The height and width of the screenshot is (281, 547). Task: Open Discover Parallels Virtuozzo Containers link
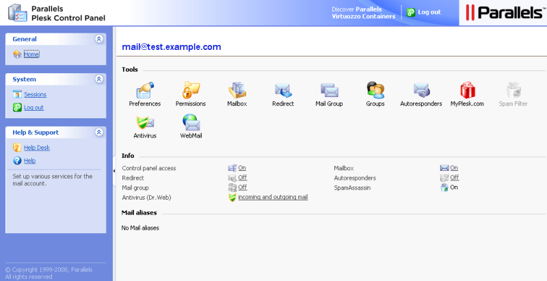tap(364, 13)
